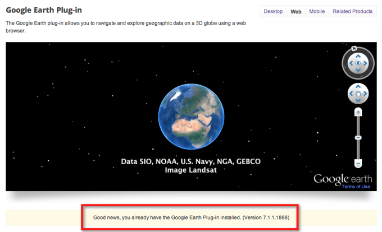Pan down with the move joystick arrow
382x232 pixels.
(x=358, y=100)
